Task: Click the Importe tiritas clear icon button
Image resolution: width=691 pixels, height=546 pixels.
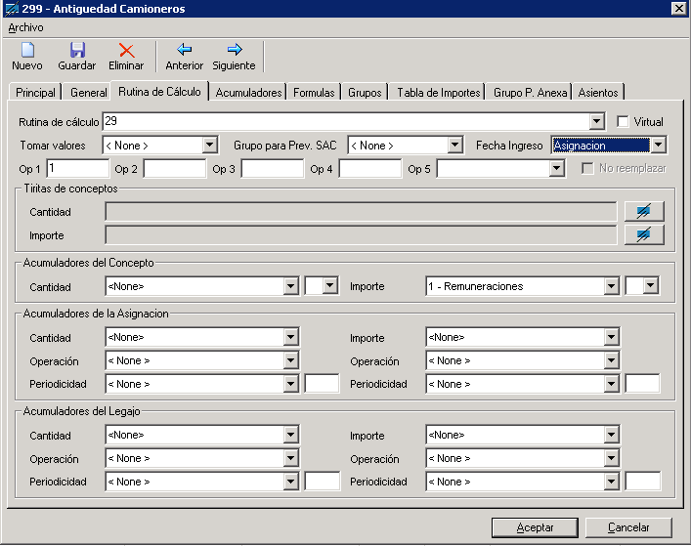Action: [x=643, y=234]
